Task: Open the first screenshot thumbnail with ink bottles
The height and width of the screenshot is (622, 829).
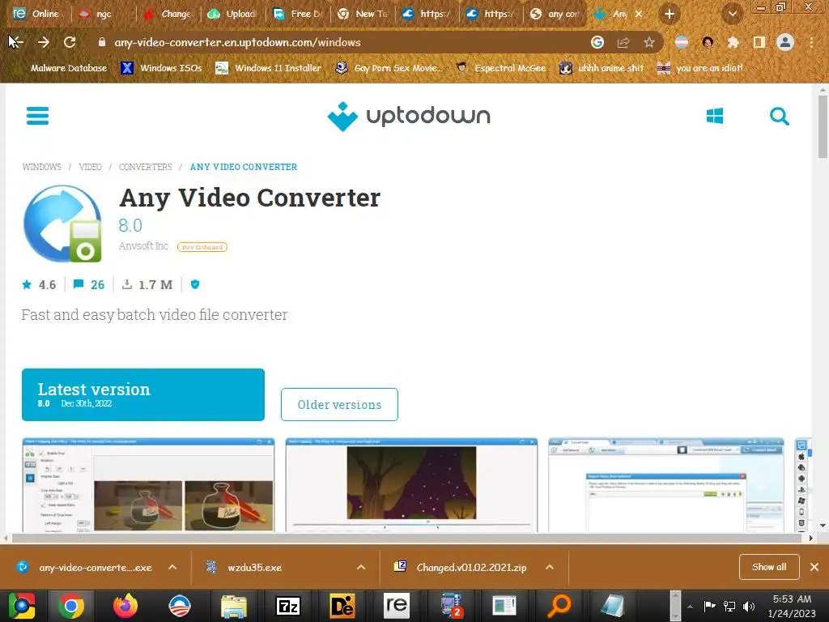Action: [x=148, y=485]
